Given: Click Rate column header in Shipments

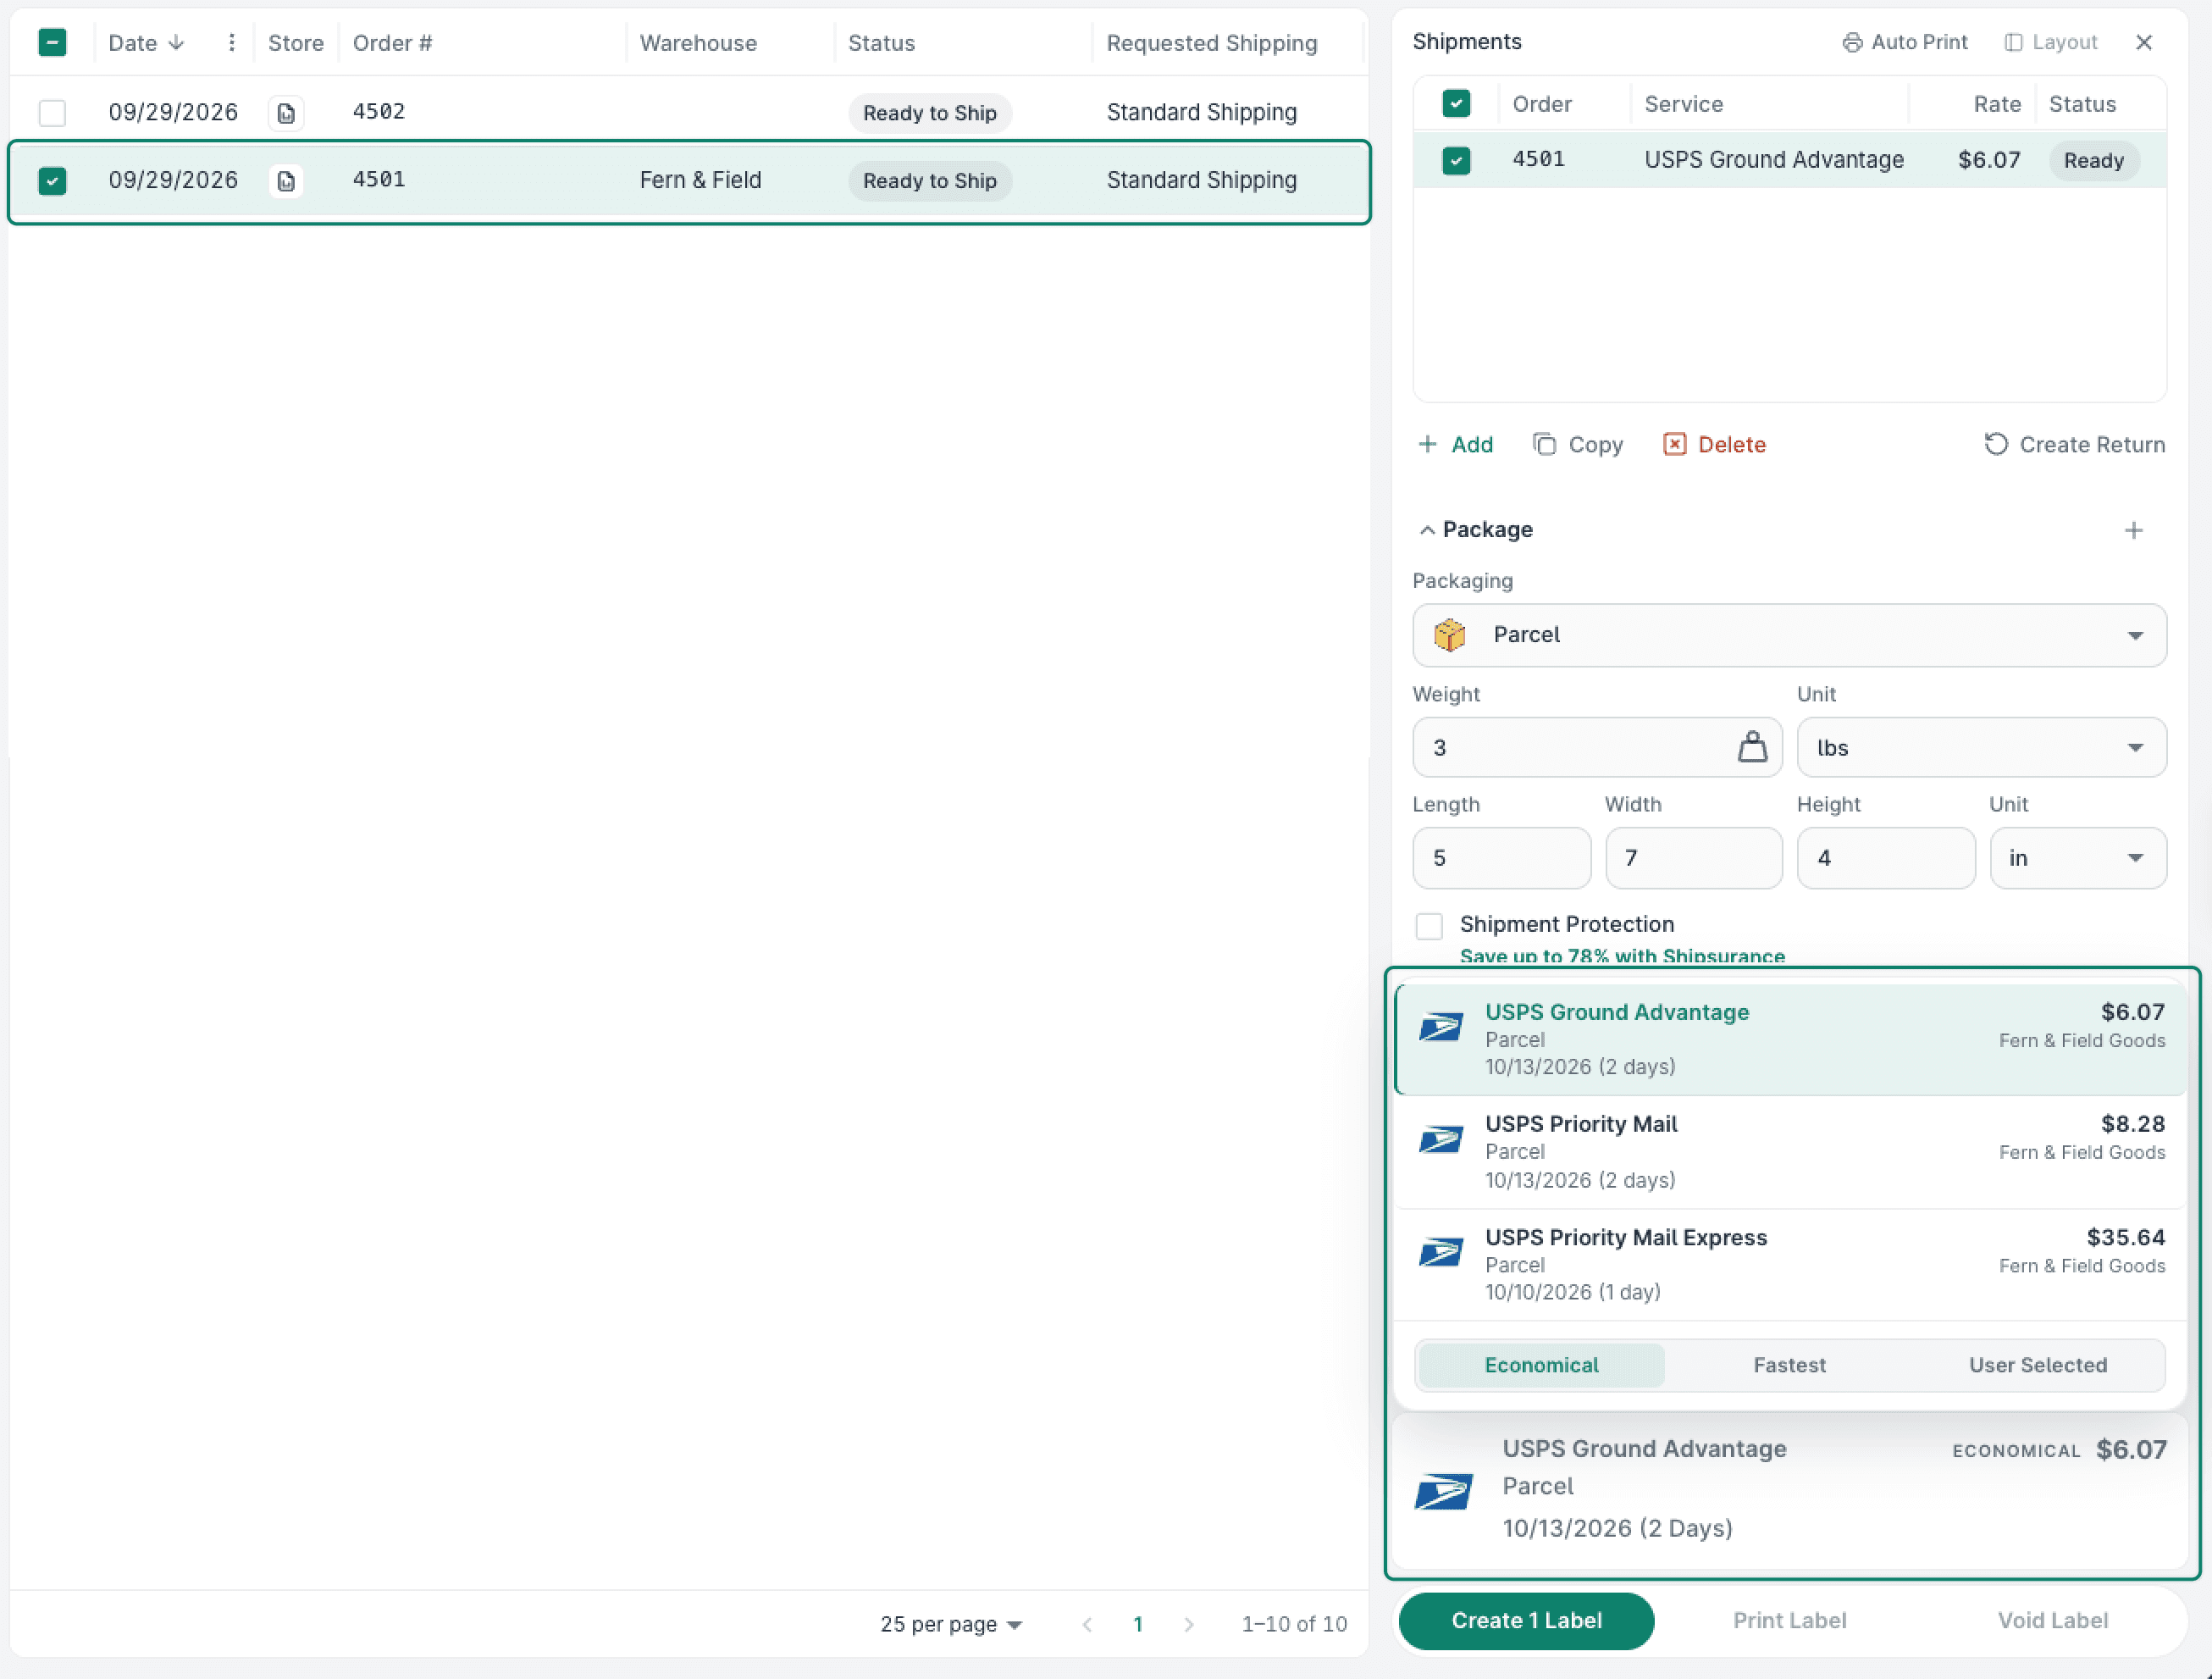Looking at the screenshot, I should click(x=1997, y=104).
